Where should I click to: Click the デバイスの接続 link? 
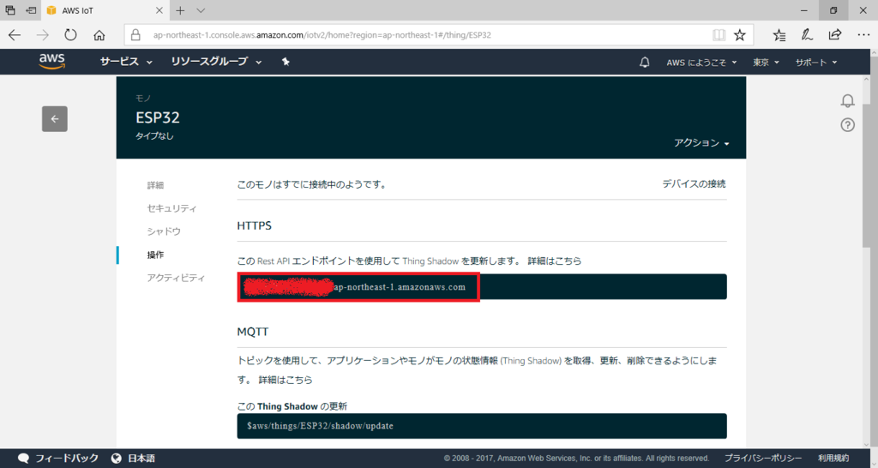tap(694, 183)
